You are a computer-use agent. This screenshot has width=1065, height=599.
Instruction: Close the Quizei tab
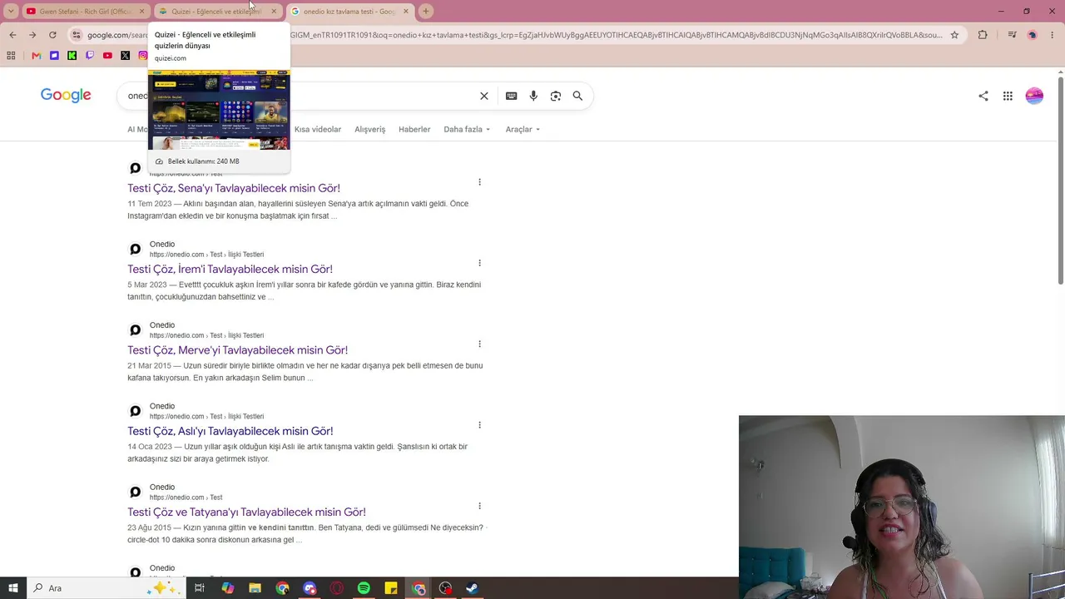pyautogui.click(x=274, y=12)
